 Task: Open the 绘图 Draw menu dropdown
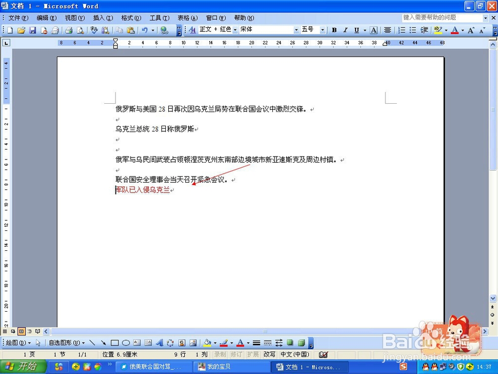click(18, 343)
